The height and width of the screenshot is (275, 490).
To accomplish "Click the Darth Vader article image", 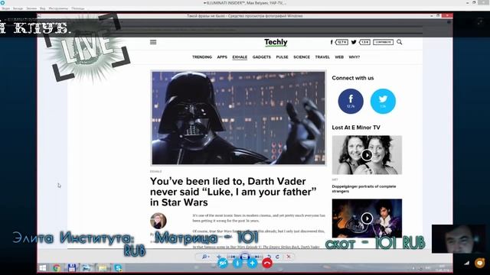I will pos(238,118).
